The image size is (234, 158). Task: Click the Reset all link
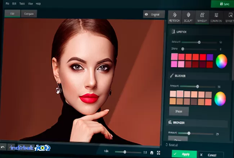[173, 145]
